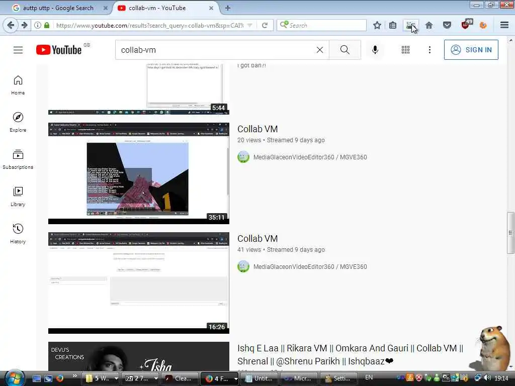
Task: Open YouTube settings three-dot menu
Action: [x=430, y=50]
